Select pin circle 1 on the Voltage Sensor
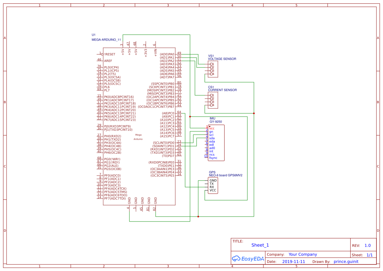 click(x=211, y=65)
